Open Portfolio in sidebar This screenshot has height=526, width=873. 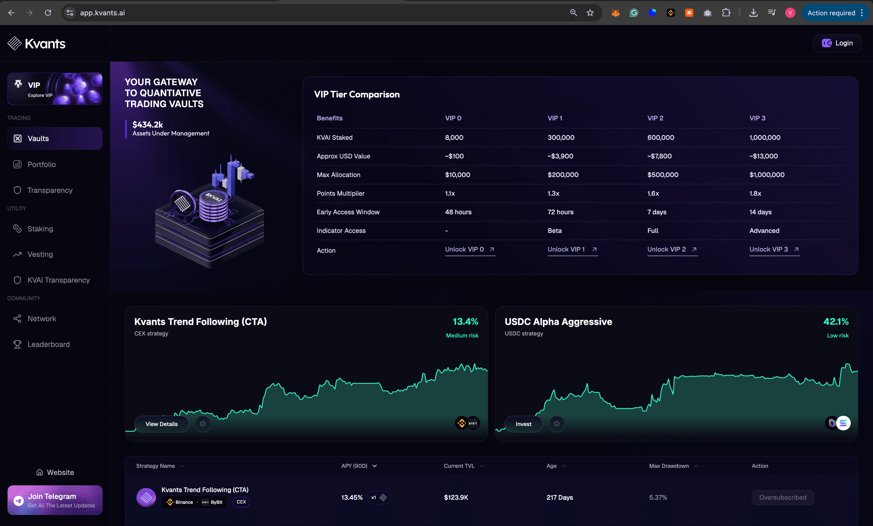41,164
